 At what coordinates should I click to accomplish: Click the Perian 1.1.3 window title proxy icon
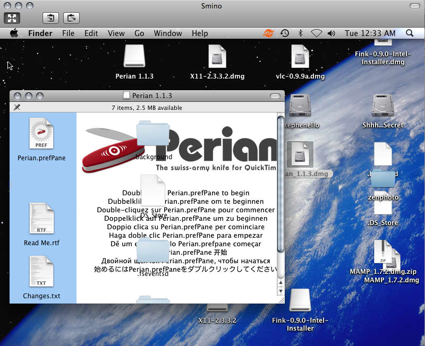[x=126, y=96]
